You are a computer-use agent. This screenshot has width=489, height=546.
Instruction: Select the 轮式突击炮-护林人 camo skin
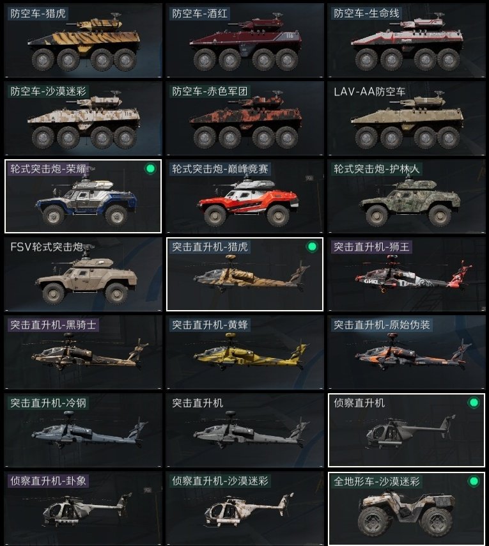pos(407,196)
